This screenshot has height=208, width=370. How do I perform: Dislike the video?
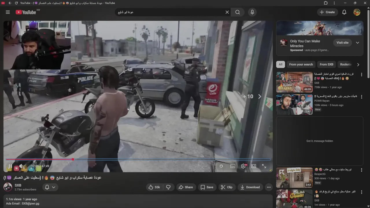(x=168, y=187)
